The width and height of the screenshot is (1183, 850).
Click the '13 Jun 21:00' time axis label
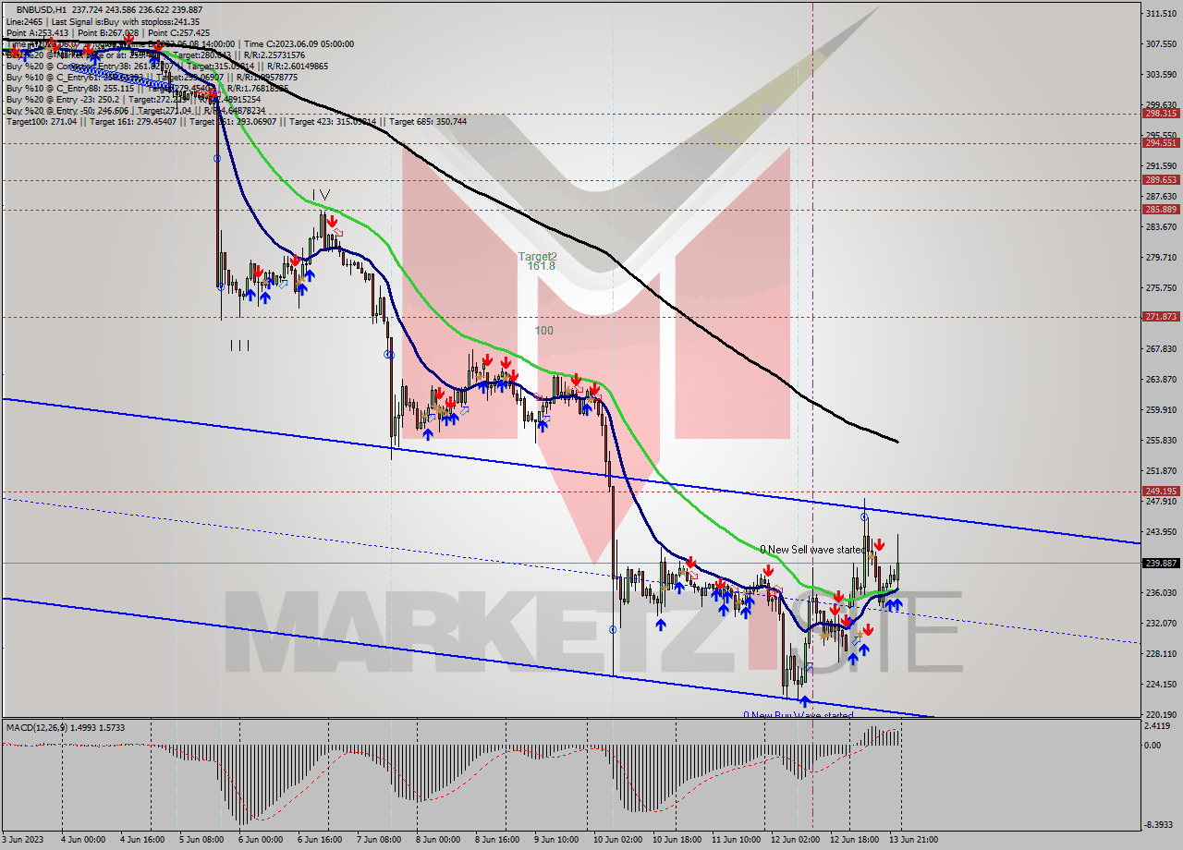[913, 840]
